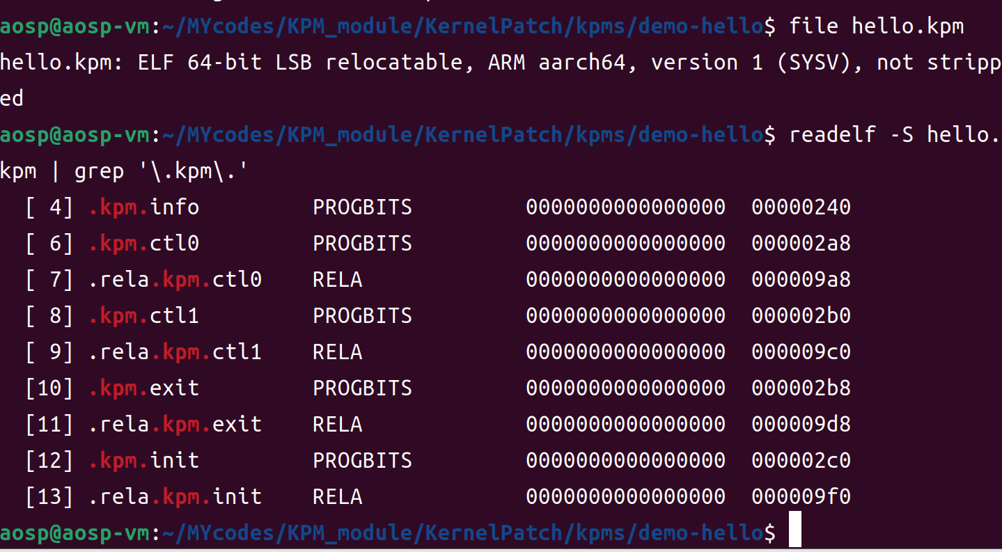Click the '.rela.kpm.ctl0' section name
Image resolution: width=1002 pixels, height=552 pixels.
(x=175, y=279)
